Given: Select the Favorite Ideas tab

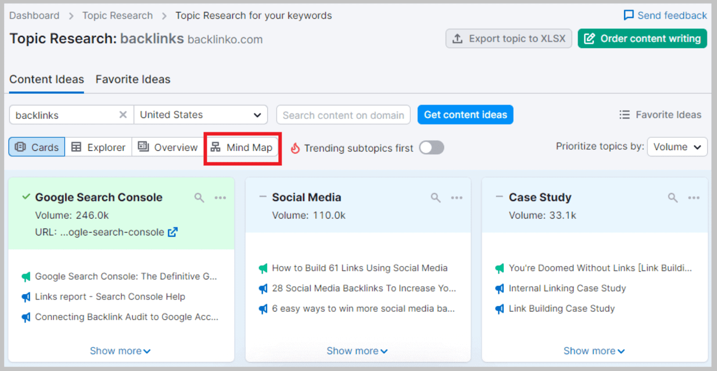Looking at the screenshot, I should coord(133,79).
